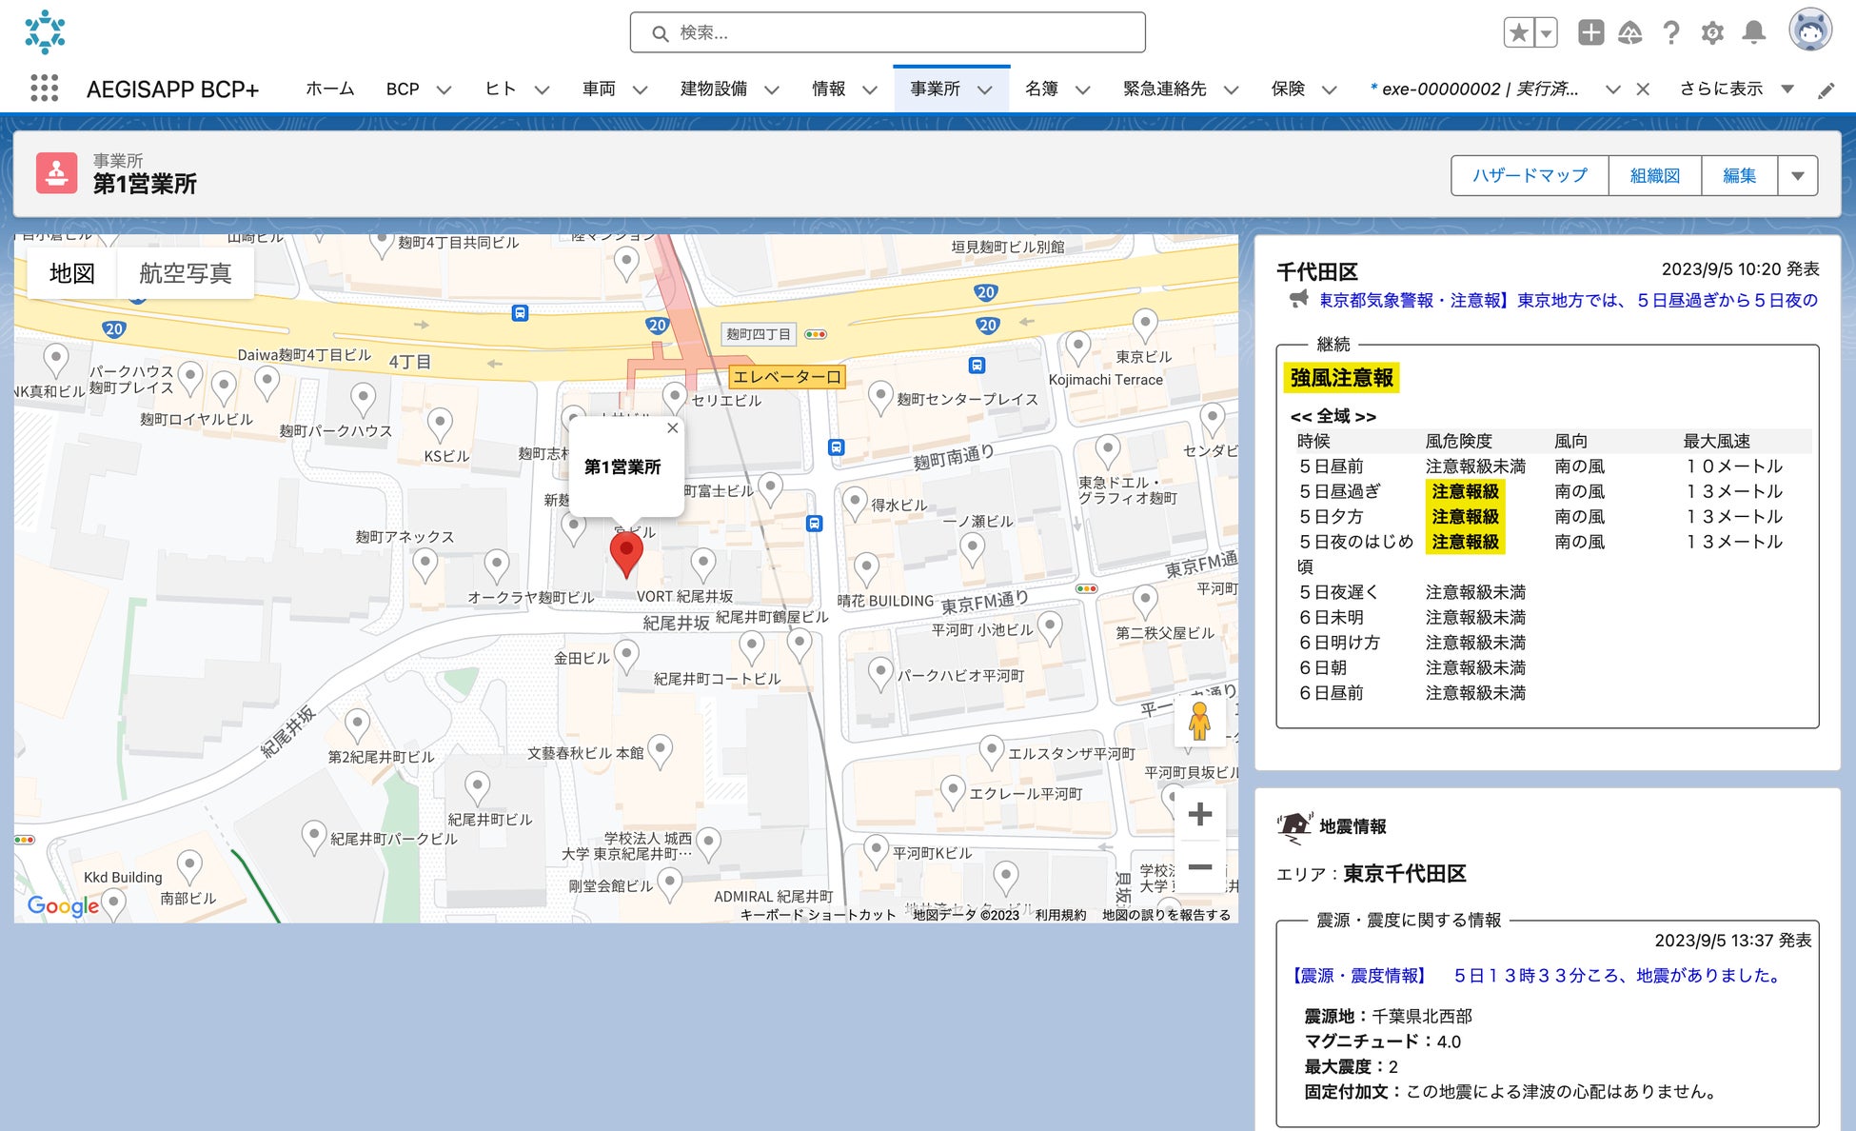Open the App Launcher grid icon
1856x1131 pixels.
(44, 89)
